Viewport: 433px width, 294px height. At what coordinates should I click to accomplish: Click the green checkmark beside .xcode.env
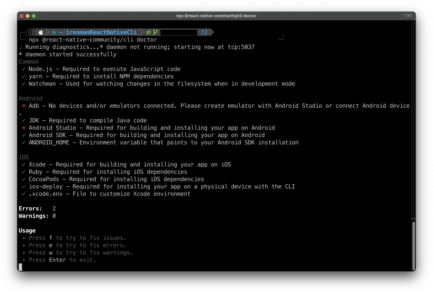point(24,194)
